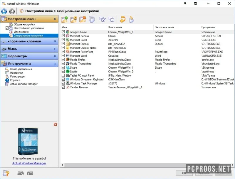Click the Spotify row icon

(68, 71)
